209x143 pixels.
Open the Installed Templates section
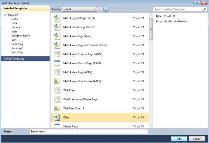(x=25, y=8)
